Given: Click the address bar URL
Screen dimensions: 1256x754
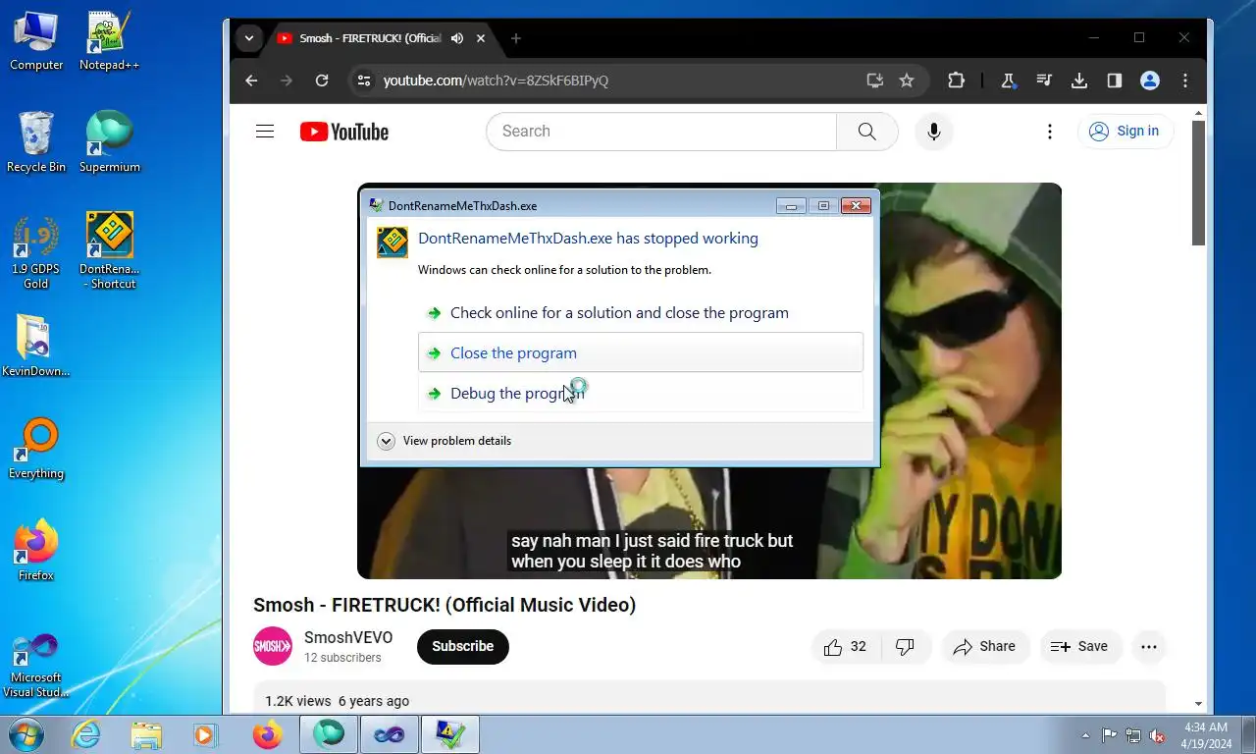Looking at the screenshot, I should coord(496,81).
